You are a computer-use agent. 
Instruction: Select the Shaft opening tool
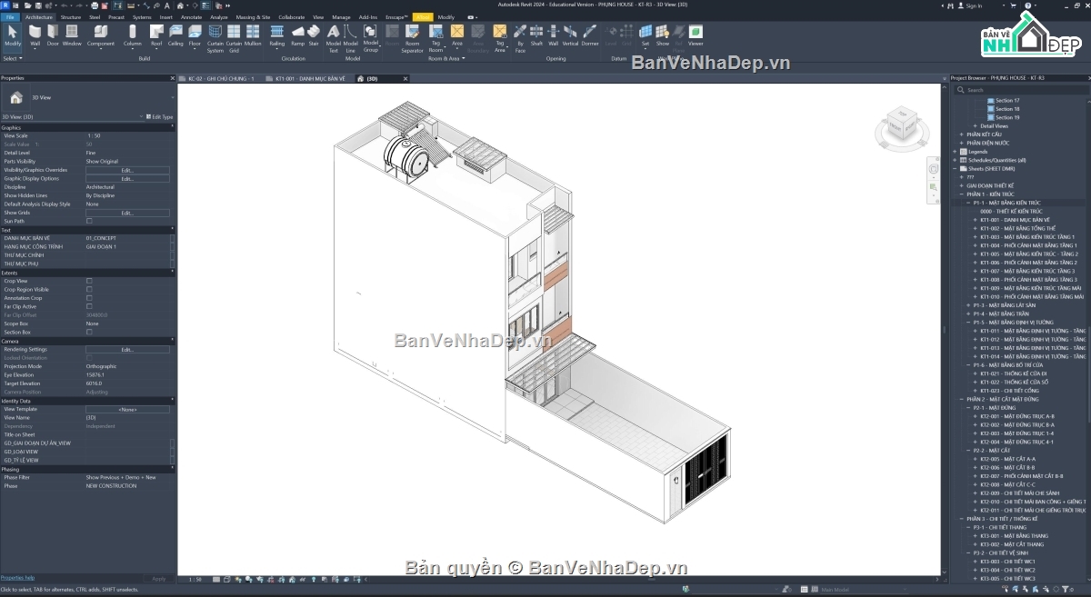pos(536,35)
